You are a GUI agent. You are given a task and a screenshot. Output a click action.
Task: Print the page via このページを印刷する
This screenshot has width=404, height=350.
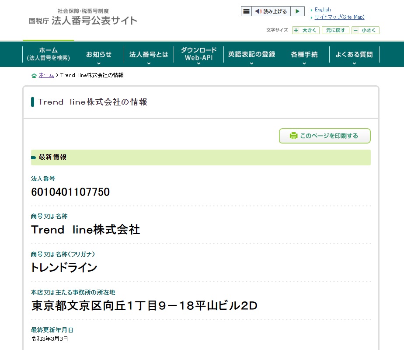(324, 136)
